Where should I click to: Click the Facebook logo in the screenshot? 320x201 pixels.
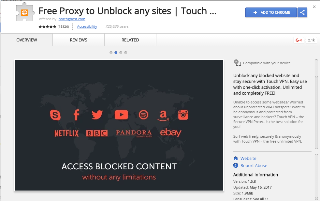76,115
